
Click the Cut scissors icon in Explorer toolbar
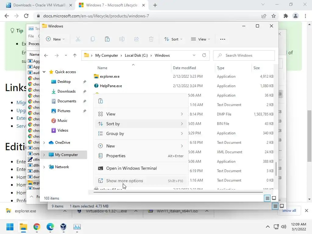pos(78,39)
